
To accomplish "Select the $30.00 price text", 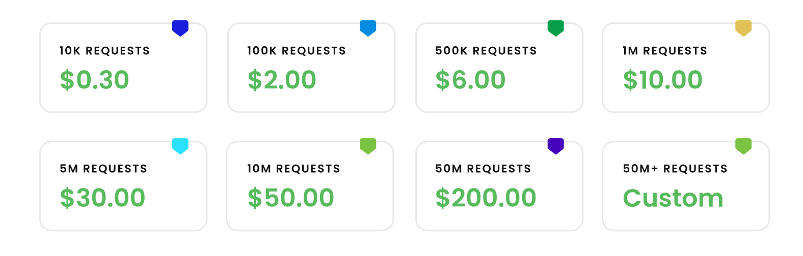I will pos(102,198).
